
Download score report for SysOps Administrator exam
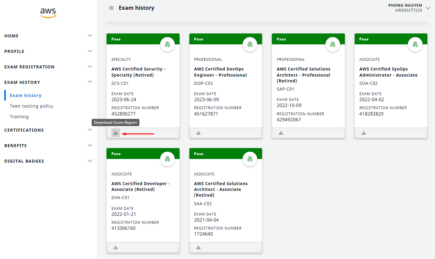(x=364, y=133)
